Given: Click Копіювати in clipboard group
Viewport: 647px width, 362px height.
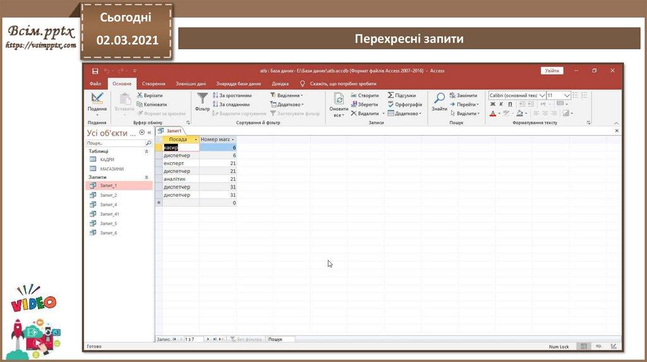Looking at the screenshot, I should 154,105.
